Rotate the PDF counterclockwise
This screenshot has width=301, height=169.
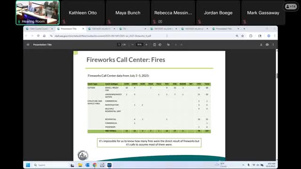pos(160,45)
